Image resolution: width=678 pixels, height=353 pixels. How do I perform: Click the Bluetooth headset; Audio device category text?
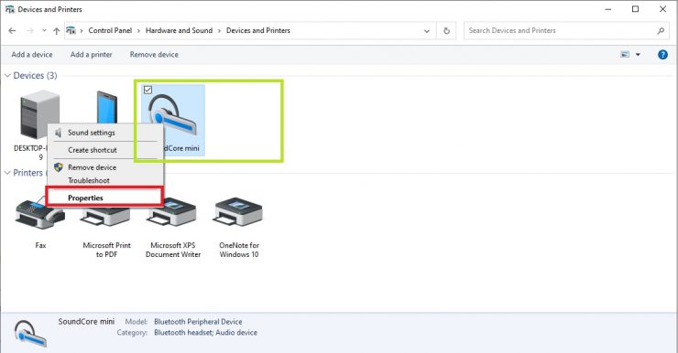click(x=206, y=332)
